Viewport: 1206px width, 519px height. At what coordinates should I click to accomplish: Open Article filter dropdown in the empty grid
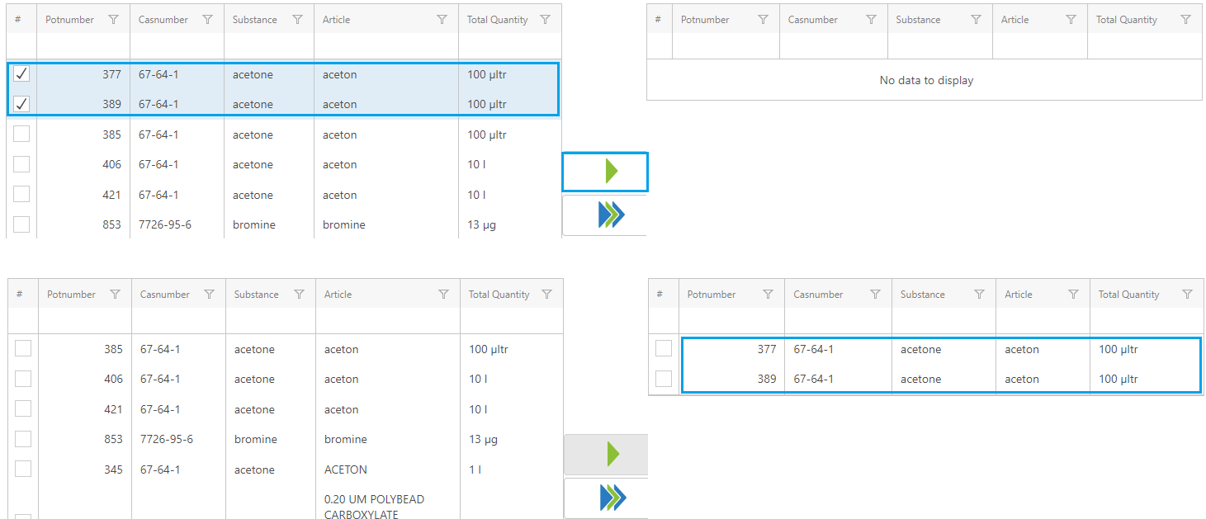click(1071, 20)
